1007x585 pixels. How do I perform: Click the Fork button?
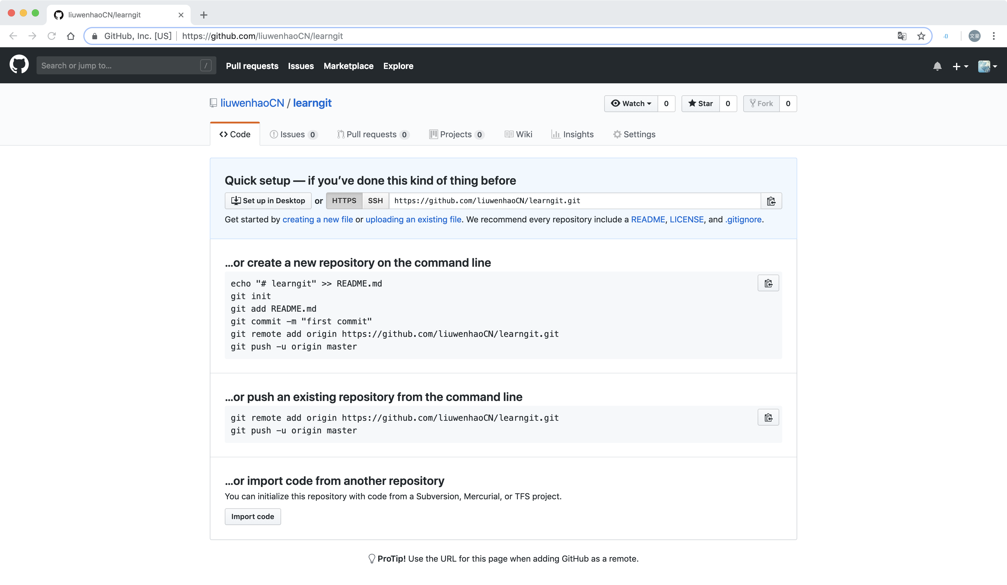click(761, 103)
